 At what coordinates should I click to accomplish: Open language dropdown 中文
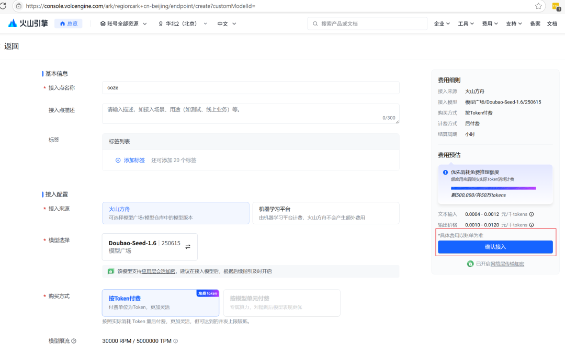click(227, 24)
